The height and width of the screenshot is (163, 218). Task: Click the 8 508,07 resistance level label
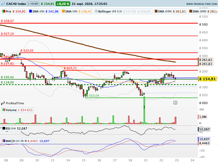[x=7, y=21]
